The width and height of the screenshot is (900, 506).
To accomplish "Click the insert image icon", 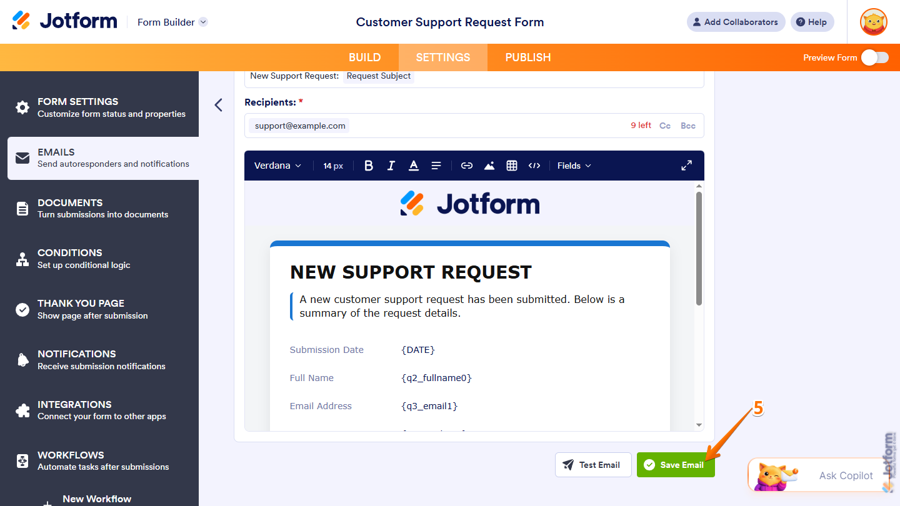I will coord(489,166).
